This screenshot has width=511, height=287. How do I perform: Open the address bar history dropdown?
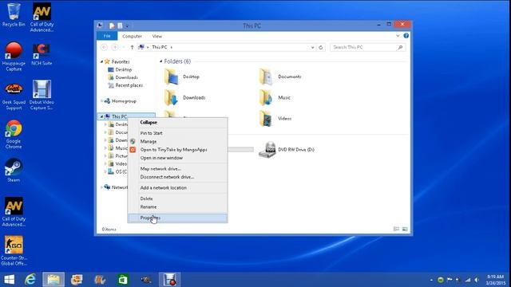tap(312, 48)
